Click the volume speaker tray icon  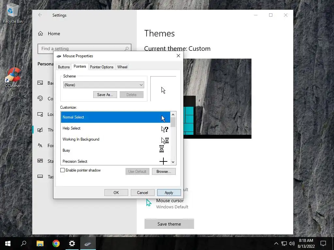(292, 243)
